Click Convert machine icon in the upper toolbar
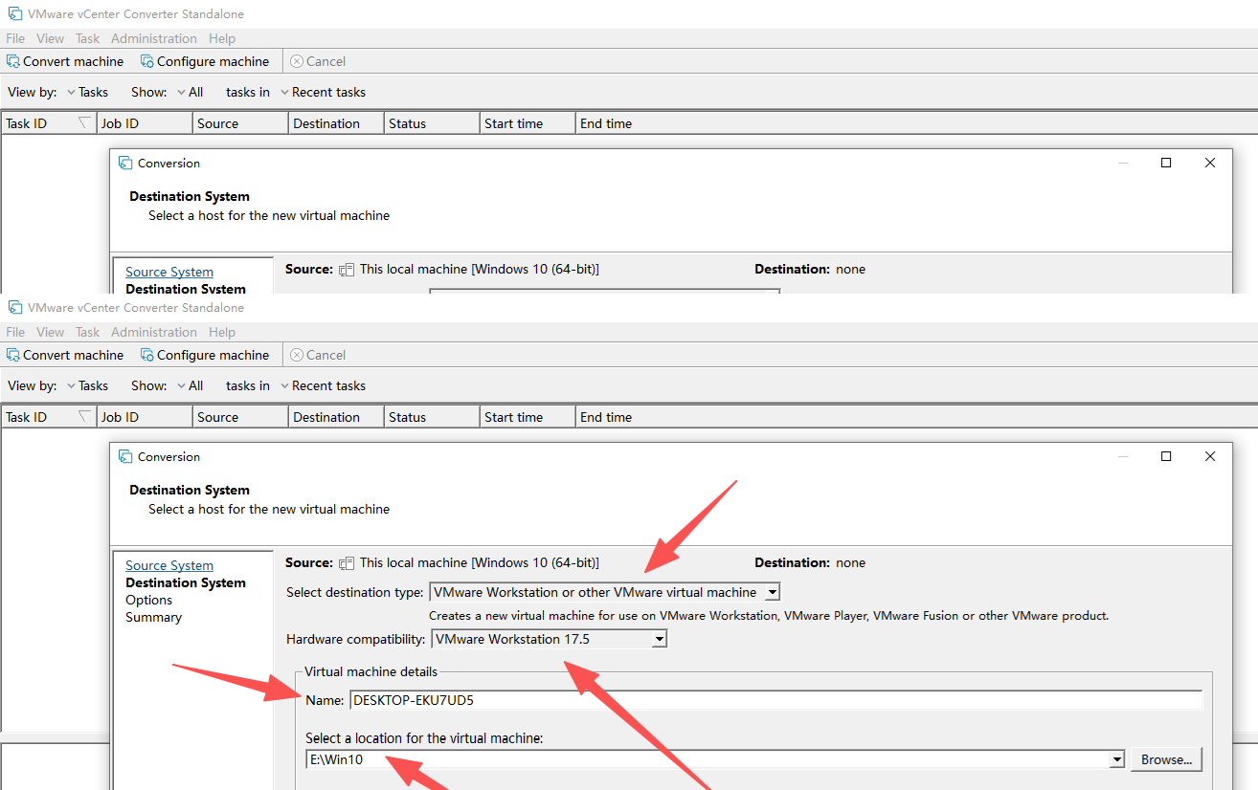Viewport: 1258px width, 790px height. click(13, 61)
